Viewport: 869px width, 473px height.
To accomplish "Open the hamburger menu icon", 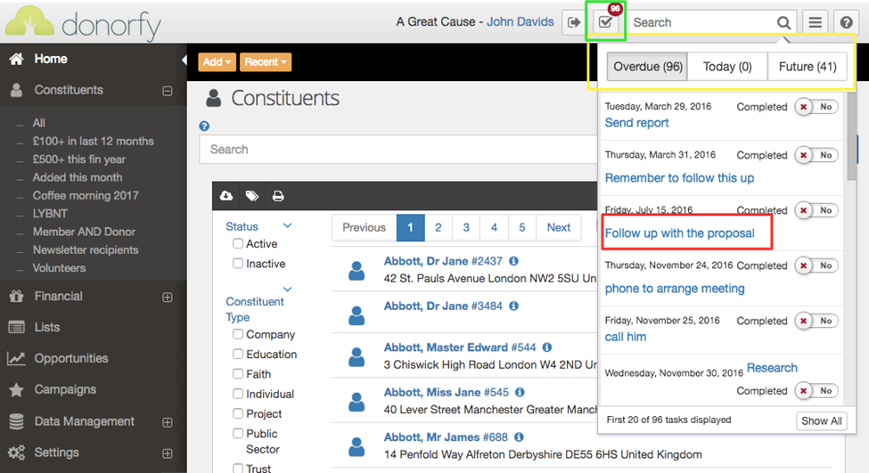I will coord(815,22).
